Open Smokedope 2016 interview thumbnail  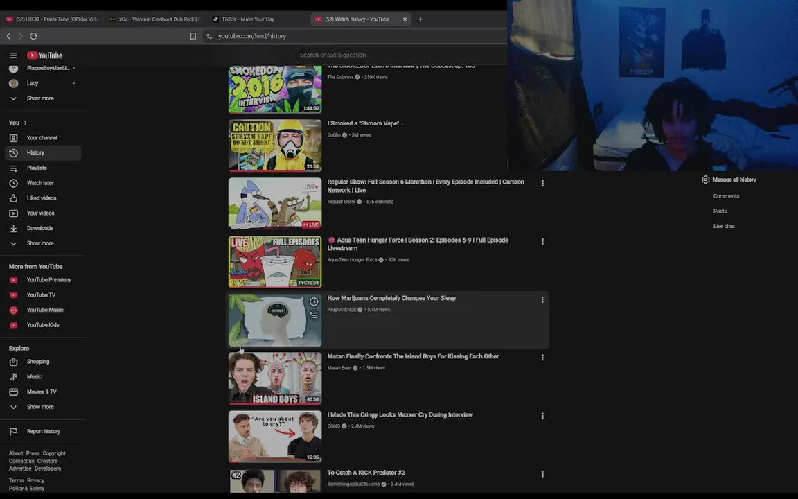(x=275, y=89)
